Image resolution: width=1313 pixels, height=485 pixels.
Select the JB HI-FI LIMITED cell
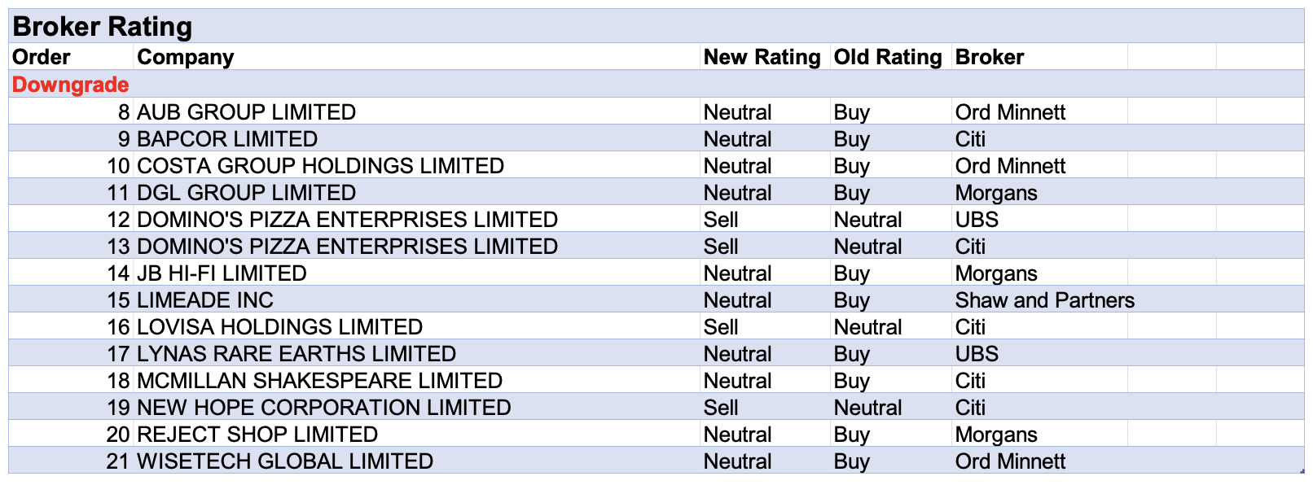pyautogui.click(x=222, y=273)
